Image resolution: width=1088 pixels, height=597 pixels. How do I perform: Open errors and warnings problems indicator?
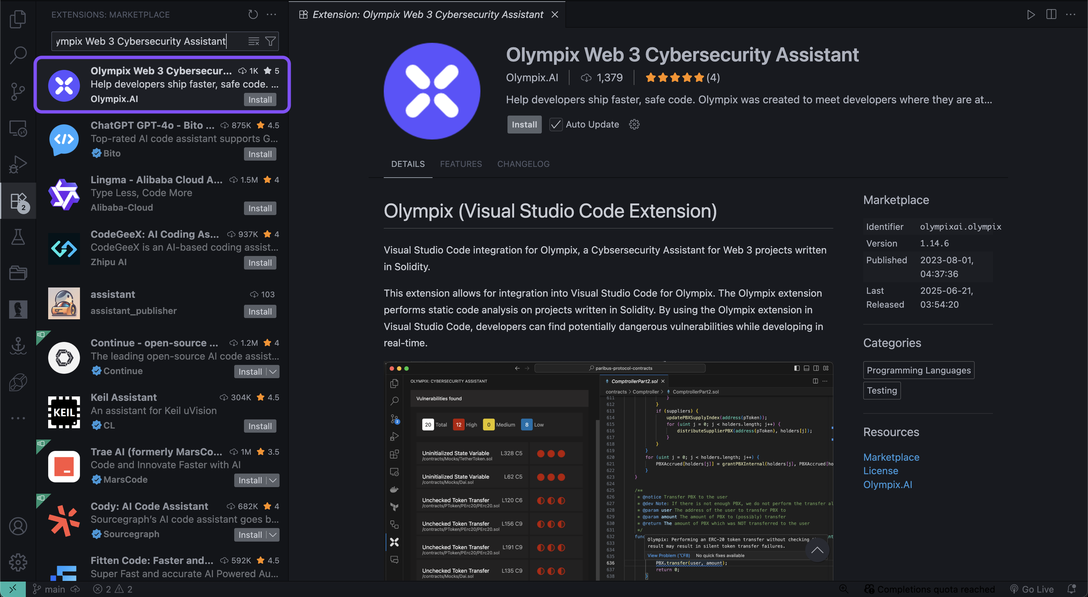112,589
